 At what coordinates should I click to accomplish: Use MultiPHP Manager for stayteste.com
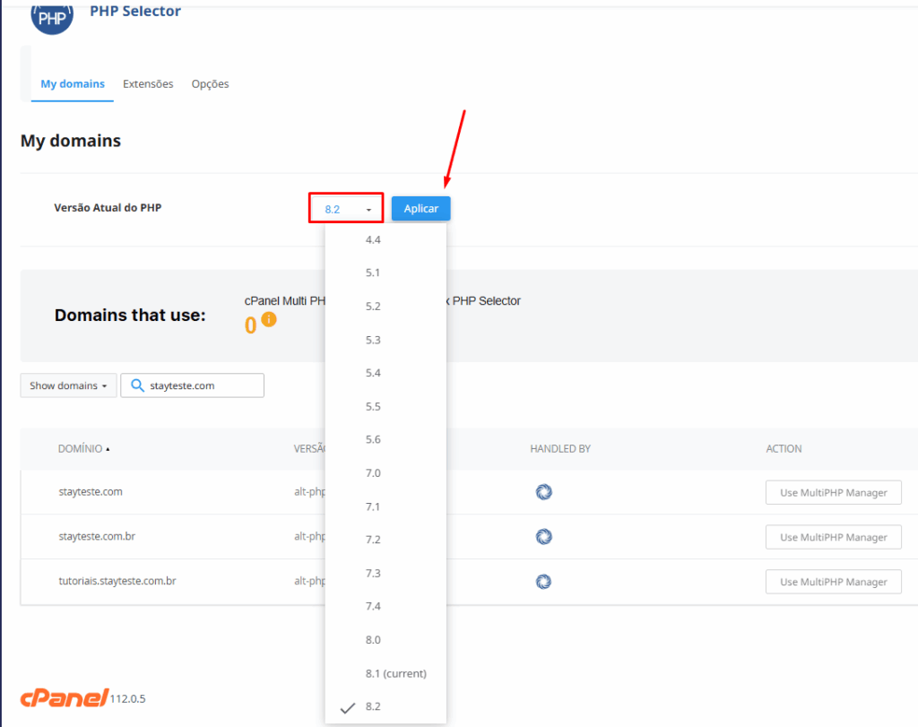[833, 492]
